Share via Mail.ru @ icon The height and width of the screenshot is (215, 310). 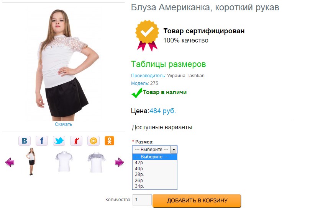93,141
